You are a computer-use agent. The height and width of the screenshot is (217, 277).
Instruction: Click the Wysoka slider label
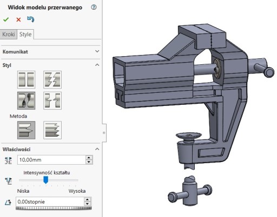click(x=77, y=191)
